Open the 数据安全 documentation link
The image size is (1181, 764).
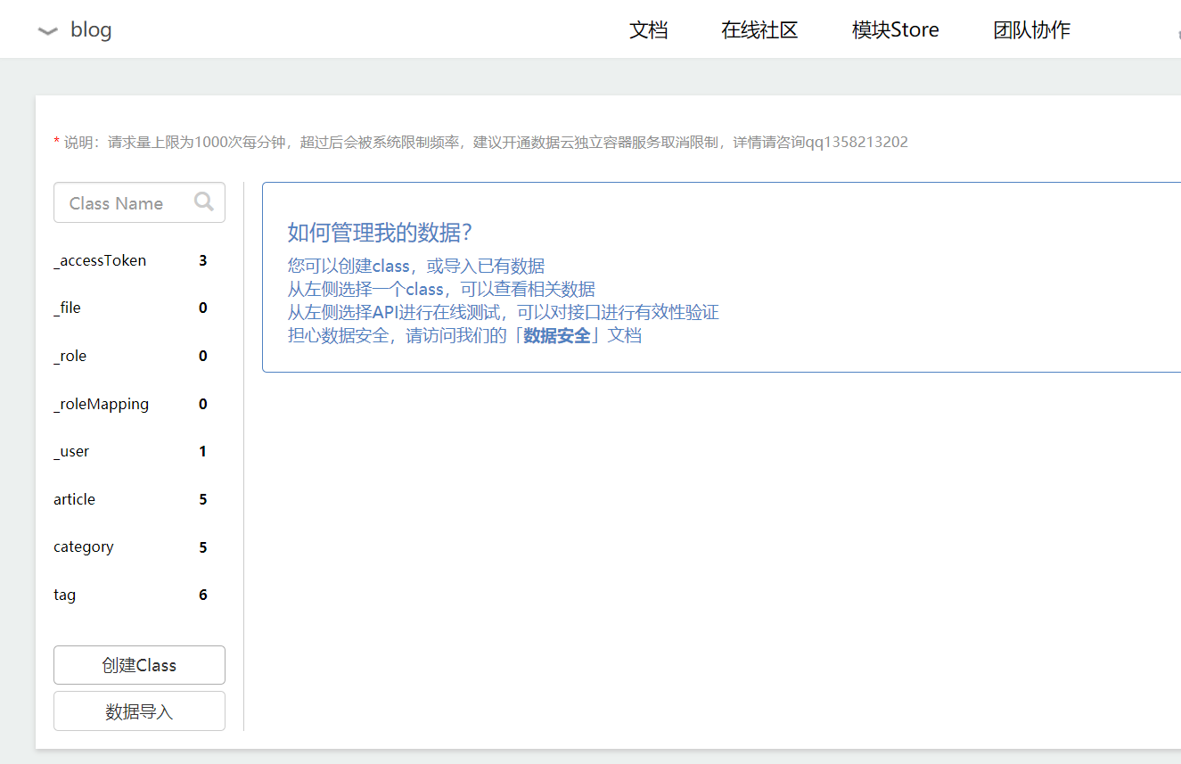(x=557, y=335)
